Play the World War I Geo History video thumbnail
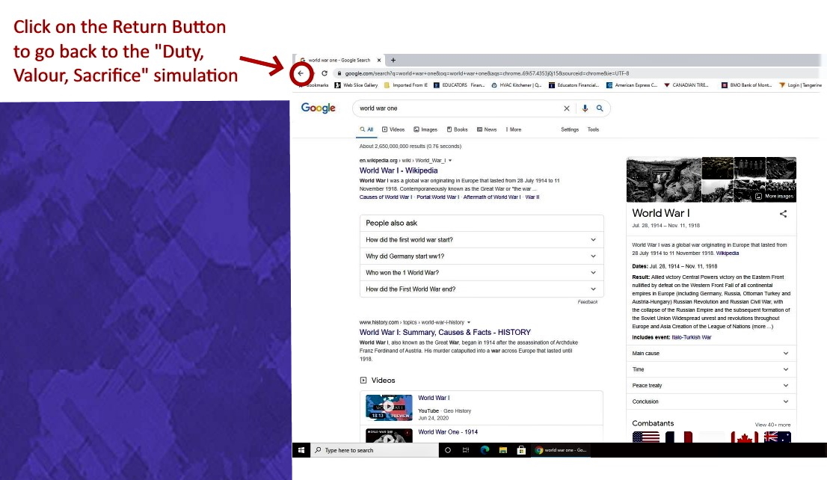This screenshot has width=827, height=480. pyautogui.click(x=389, y=407)
